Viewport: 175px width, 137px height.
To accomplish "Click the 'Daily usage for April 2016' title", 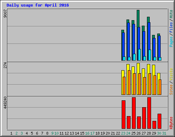I will (x=38, y=5).
